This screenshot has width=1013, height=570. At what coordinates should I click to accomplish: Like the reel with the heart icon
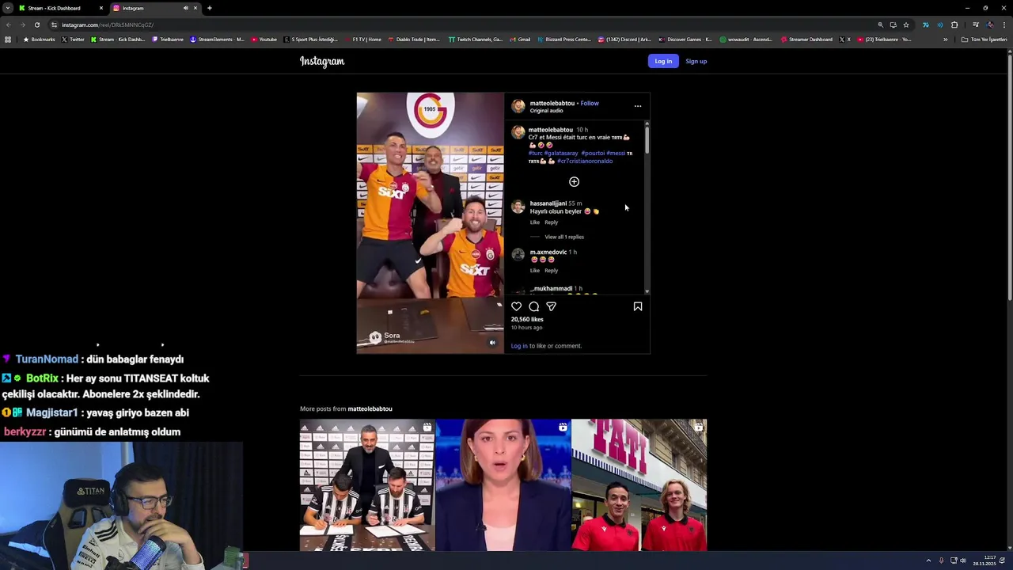click(x=517, y=306)
